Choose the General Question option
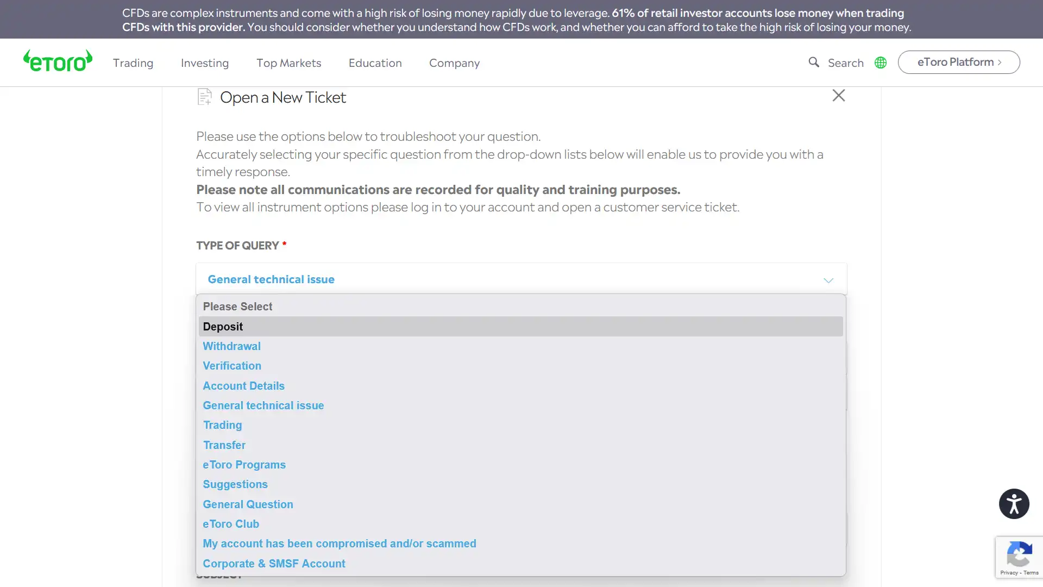Image resolution: width=1043 pixels, height=587 pixels. pos(521,504)
